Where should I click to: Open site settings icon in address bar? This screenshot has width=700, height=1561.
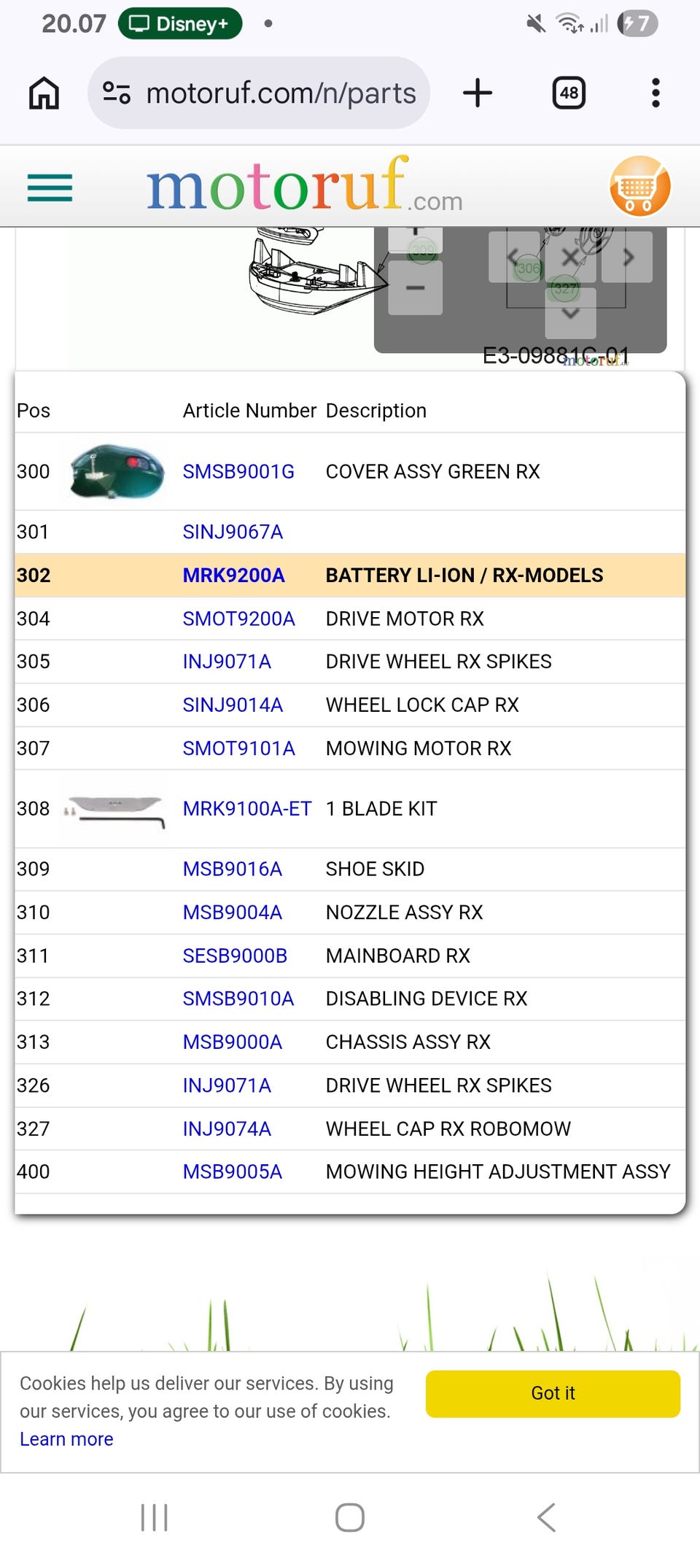click(x=117, y=93)
